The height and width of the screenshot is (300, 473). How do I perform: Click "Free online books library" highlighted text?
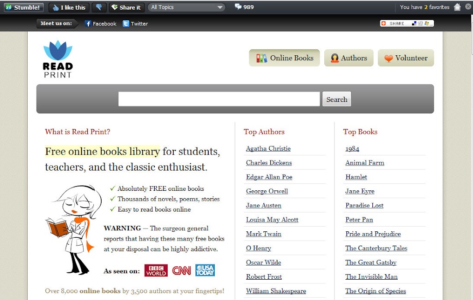pyautogui.click(x=103, y=151)
